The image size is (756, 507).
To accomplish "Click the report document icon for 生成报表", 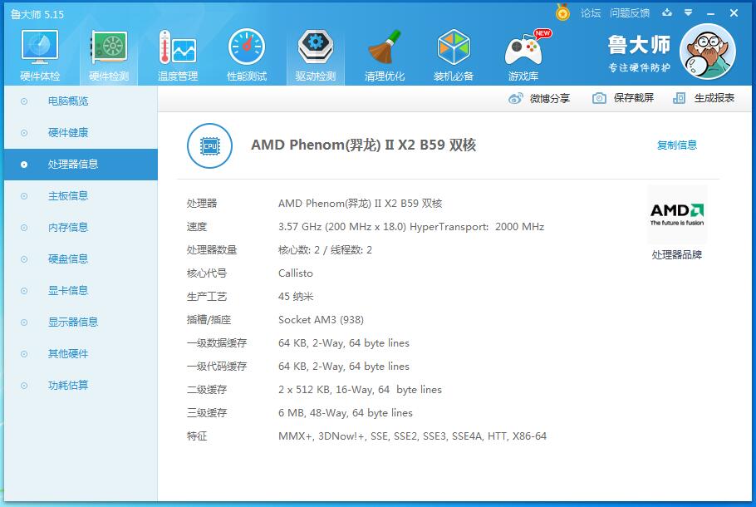I will pyautogui.click(x=679, y=98).
